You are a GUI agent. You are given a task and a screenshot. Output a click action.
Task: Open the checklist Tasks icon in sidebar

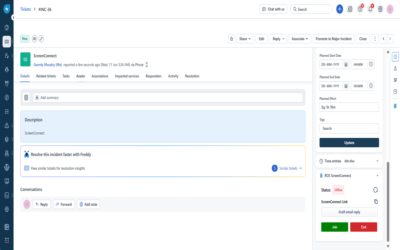[7, 111]
